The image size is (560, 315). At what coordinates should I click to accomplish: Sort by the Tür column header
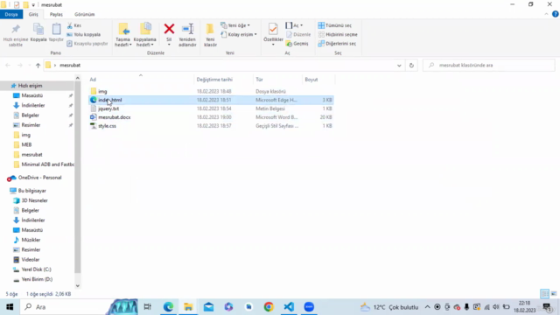coord(259,80)
